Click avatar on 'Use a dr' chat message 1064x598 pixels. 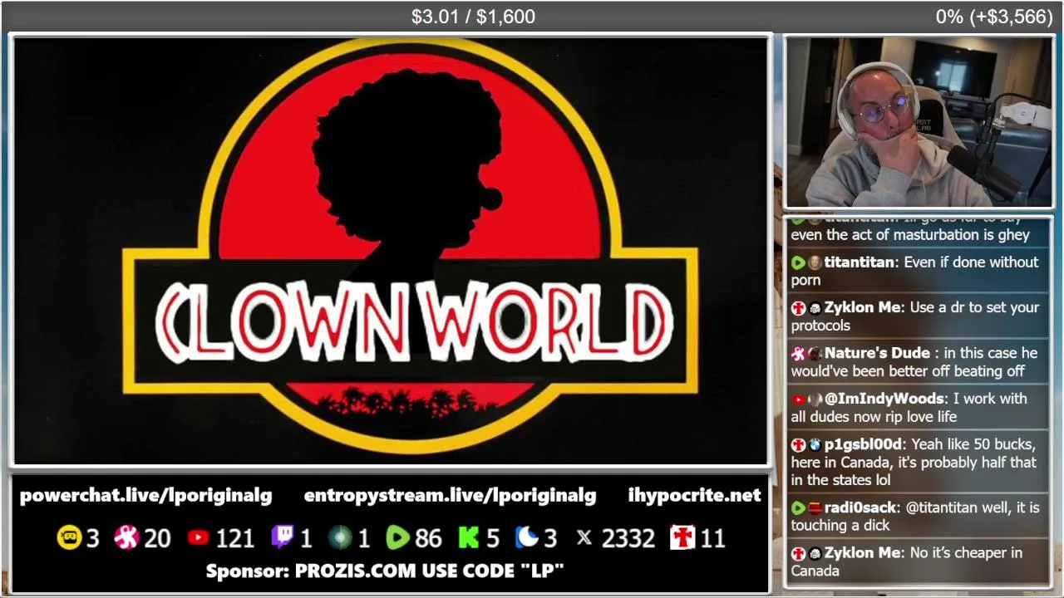point(815,308)
